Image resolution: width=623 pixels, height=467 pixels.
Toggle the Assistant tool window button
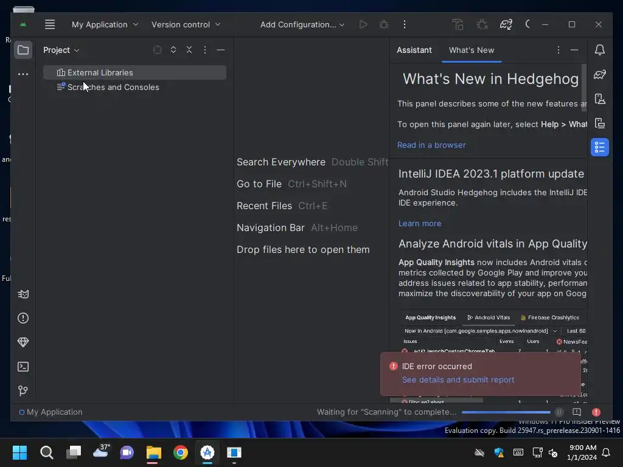[599, 147]
